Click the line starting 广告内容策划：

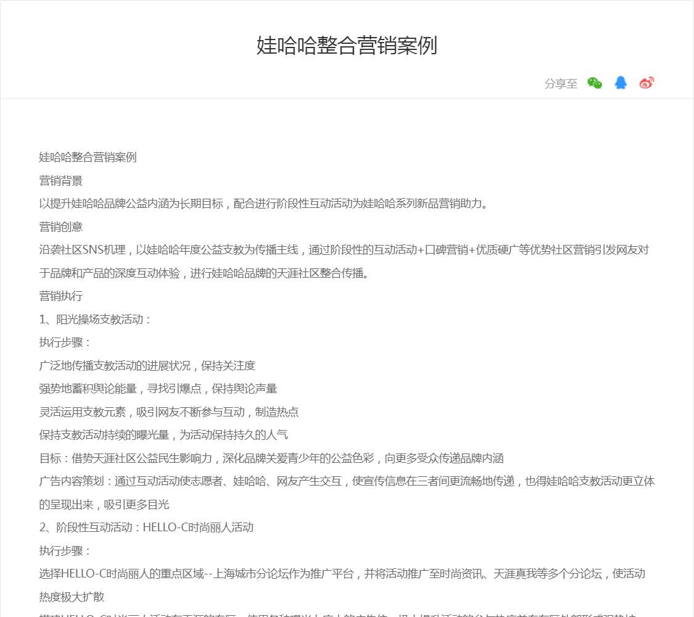(347, 481)
